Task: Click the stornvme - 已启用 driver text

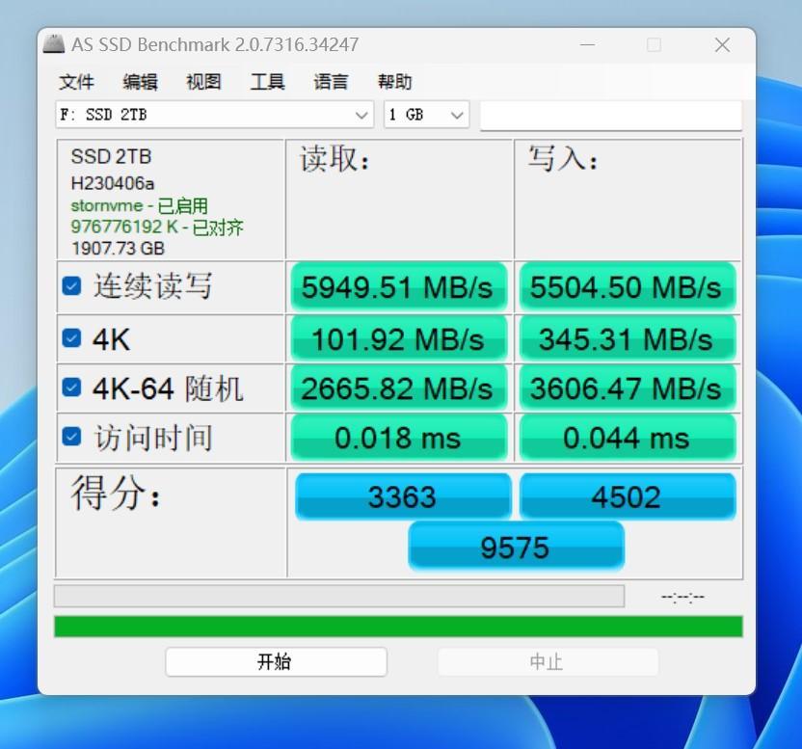Action: (x=139, y=205)
